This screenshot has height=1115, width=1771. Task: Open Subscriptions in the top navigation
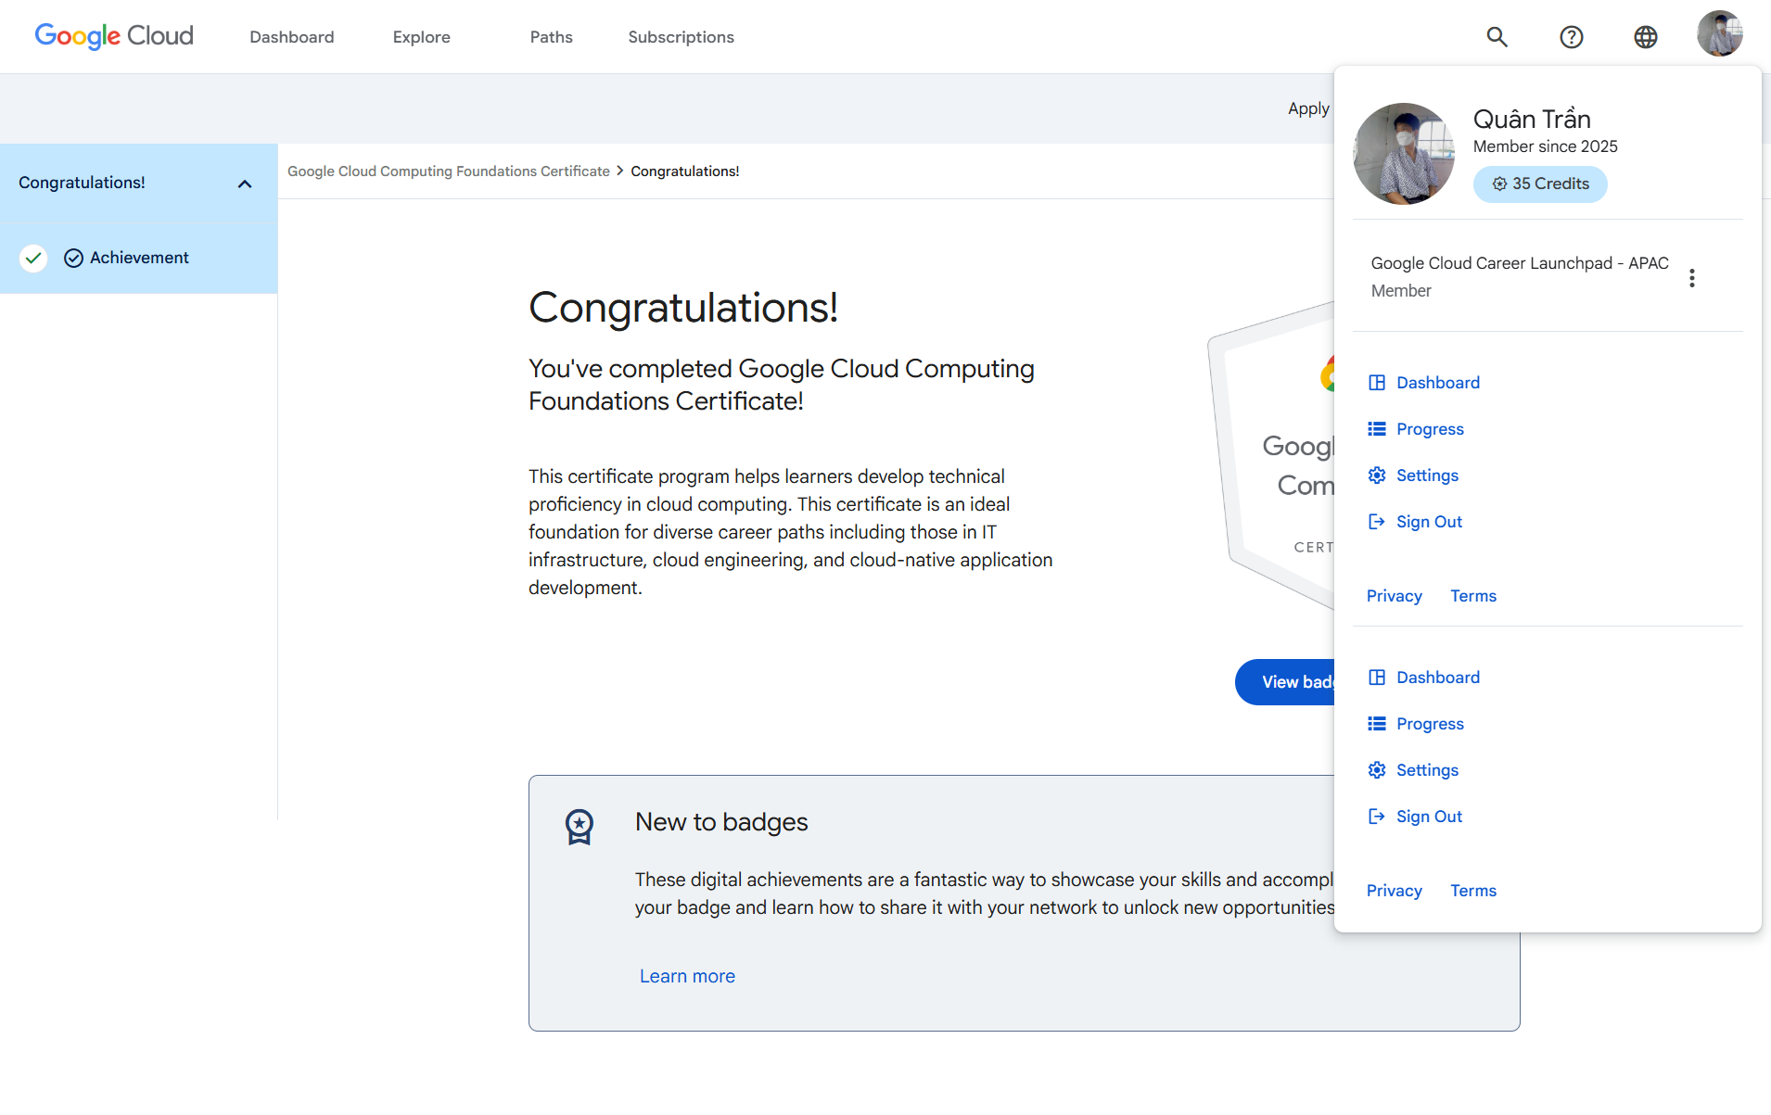click(x=681, y=37)
